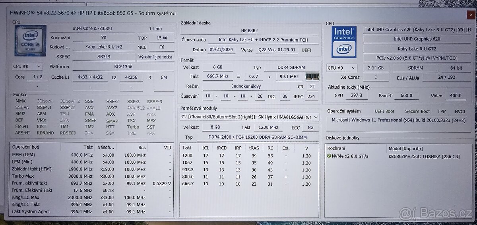Click the module type DDR4-2400 / PC4-19200 field
Viewport: 477px width, 225px height.
(x=257, y=137)
